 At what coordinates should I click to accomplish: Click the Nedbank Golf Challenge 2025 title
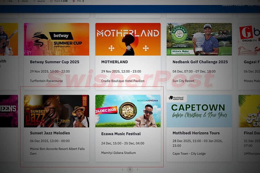[x=200, y=62]
